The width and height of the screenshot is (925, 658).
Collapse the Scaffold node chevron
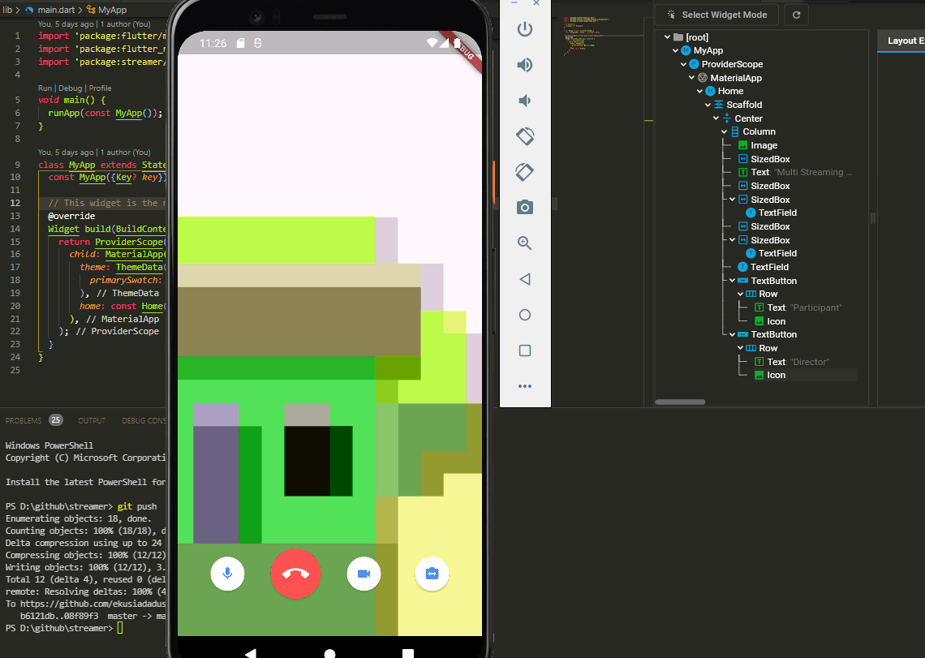click(x=708, y=105)
